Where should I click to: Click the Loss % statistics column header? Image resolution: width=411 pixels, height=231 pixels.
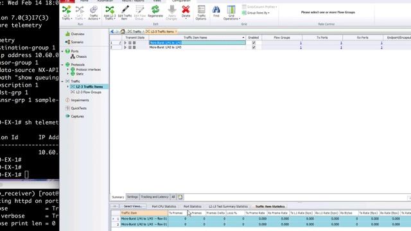[235, 213]
